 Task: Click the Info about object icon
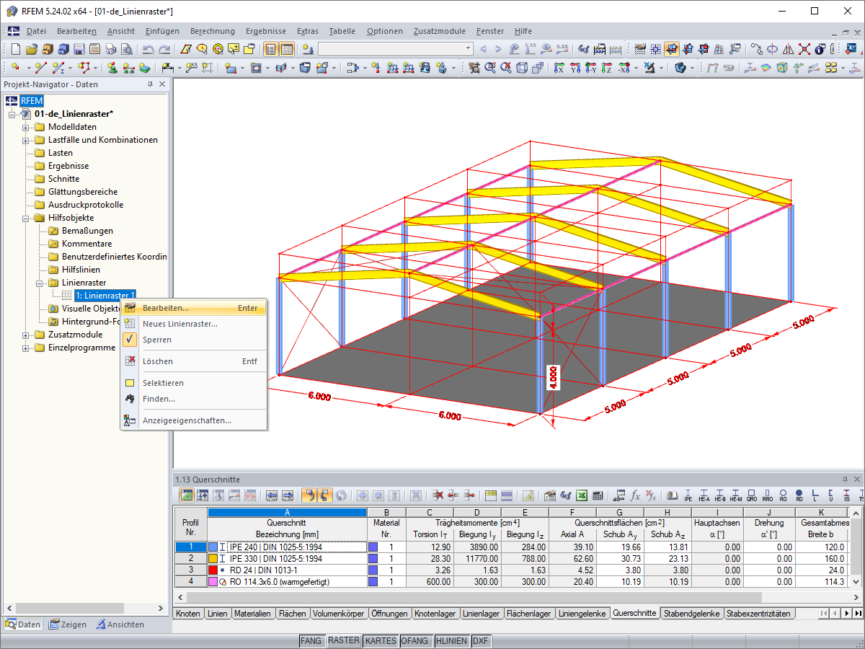point(820,49)
